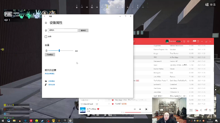Click the music player profile avatar
This screenshot has width=220, height=123.
point(167,41)
